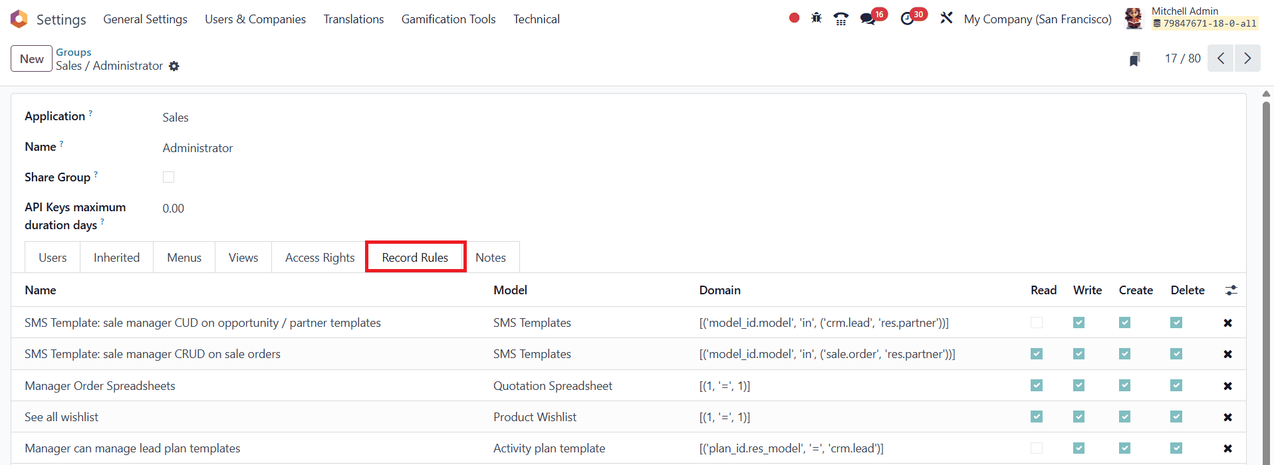Image resolution: width=1274 pixels, height=465 pixels.
Task: Click the gear actions icon beside Administrator
Action: coord(174,66)
